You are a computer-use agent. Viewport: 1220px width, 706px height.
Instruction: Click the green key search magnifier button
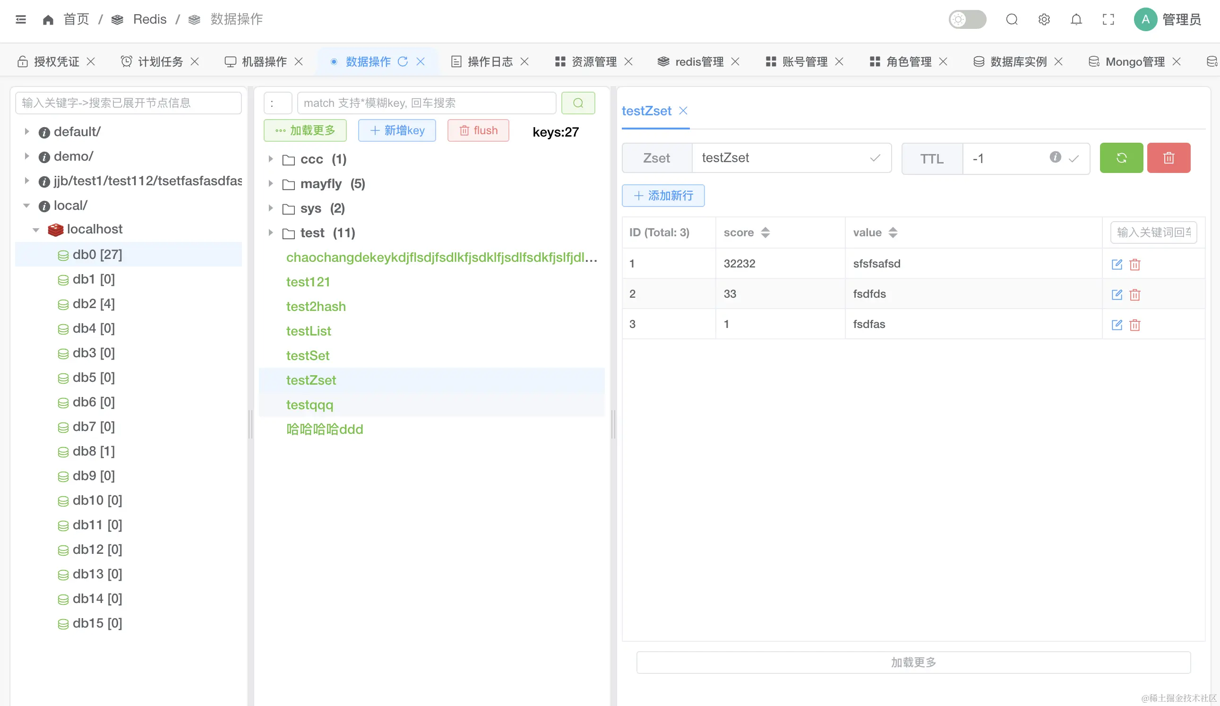[x=577, y=103]
